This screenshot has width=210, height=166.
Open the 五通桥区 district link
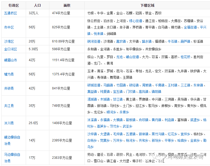pos(11,13)
